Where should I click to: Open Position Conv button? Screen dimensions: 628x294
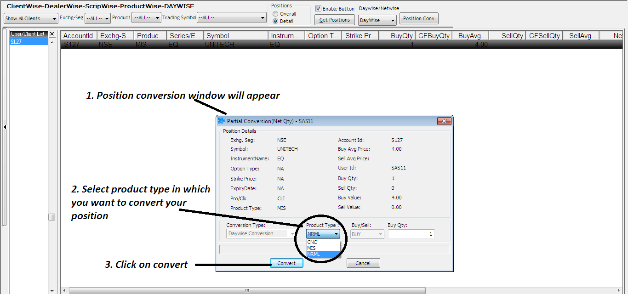[x=419, y=19]
